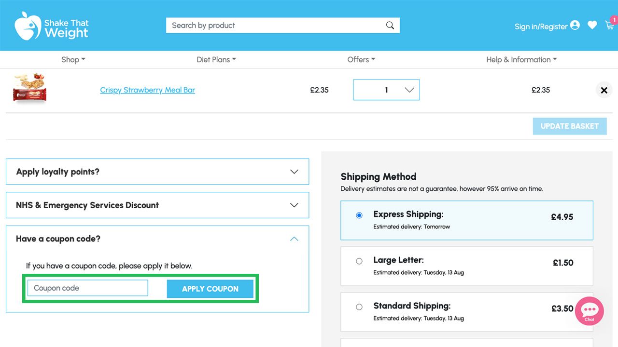This screenshot has width=618, height=347.
Task: Click the £1.50 Large Letter price
Action: 563,263
